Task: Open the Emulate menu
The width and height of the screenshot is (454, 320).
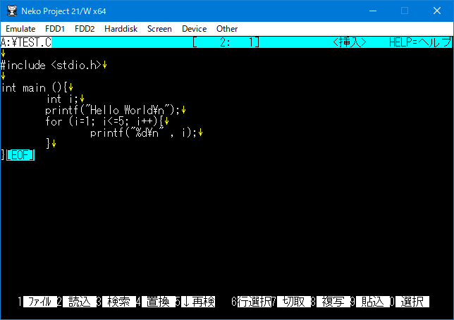Action: tap(20, 29)
